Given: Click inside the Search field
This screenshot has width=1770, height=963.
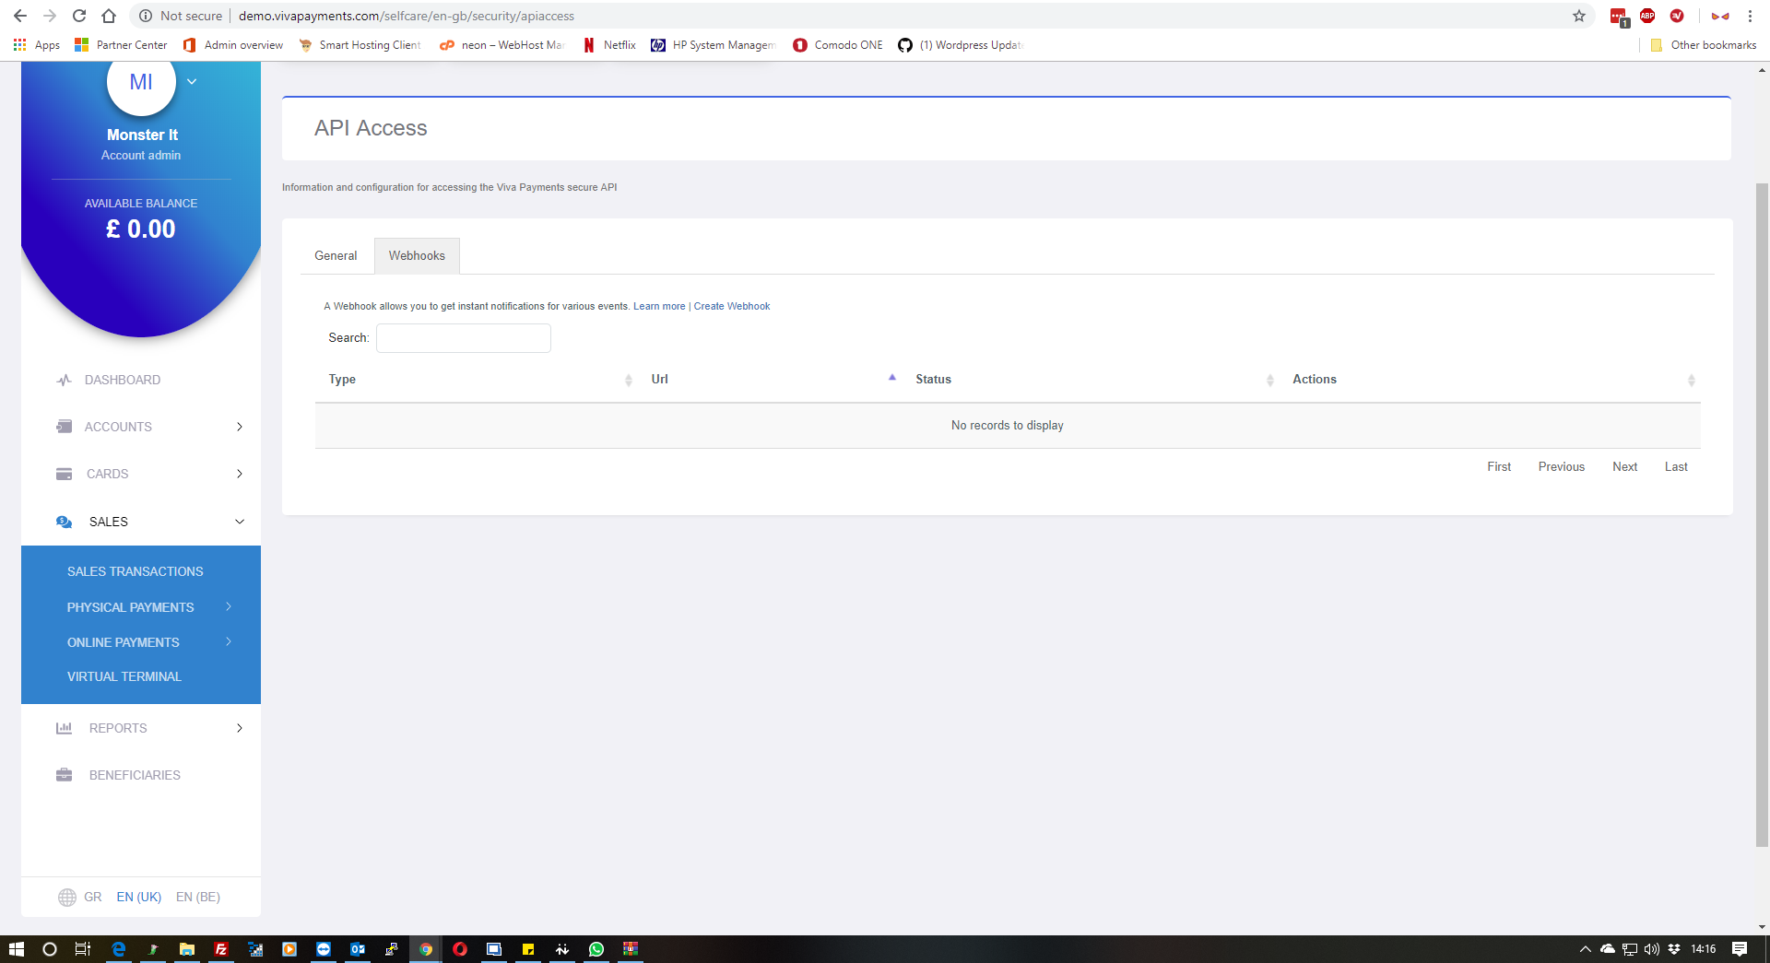Looking at the screenshot, I should point(463,337).
